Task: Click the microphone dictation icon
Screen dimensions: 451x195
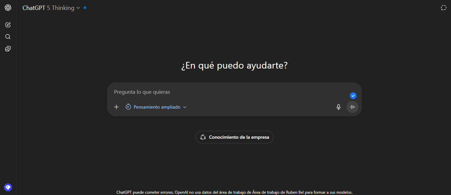Action: coord(338,107)
